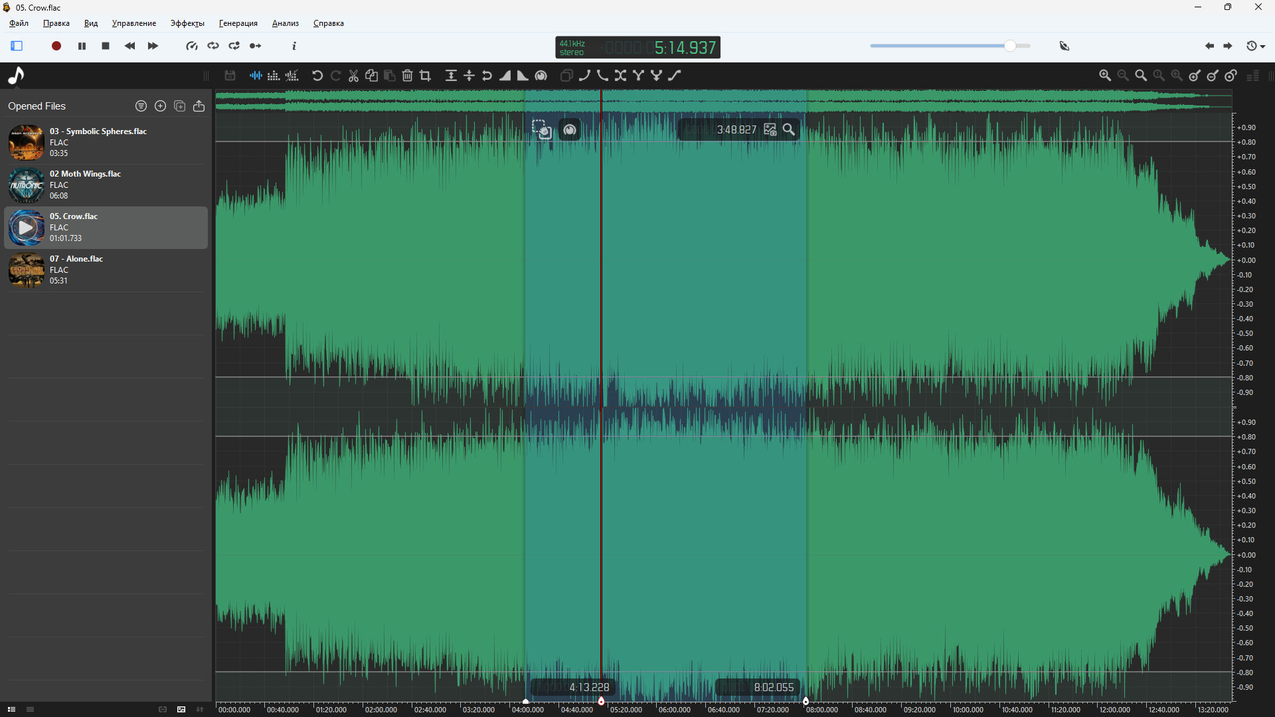The height and width of the screenshot is (717, 1275).
Task: Toggle the sidebar panel visibility icon
Action: pos(17,46)
